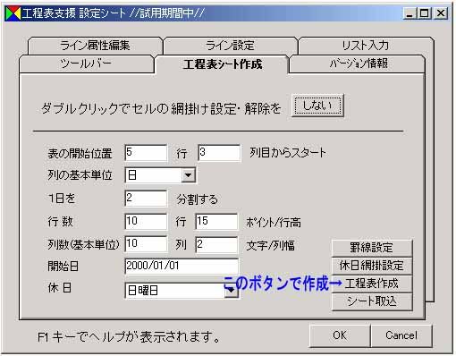Viewport: 456px width, 356px height.
Task: Click the シート取込 button
Action: click(x=372, y=301)
